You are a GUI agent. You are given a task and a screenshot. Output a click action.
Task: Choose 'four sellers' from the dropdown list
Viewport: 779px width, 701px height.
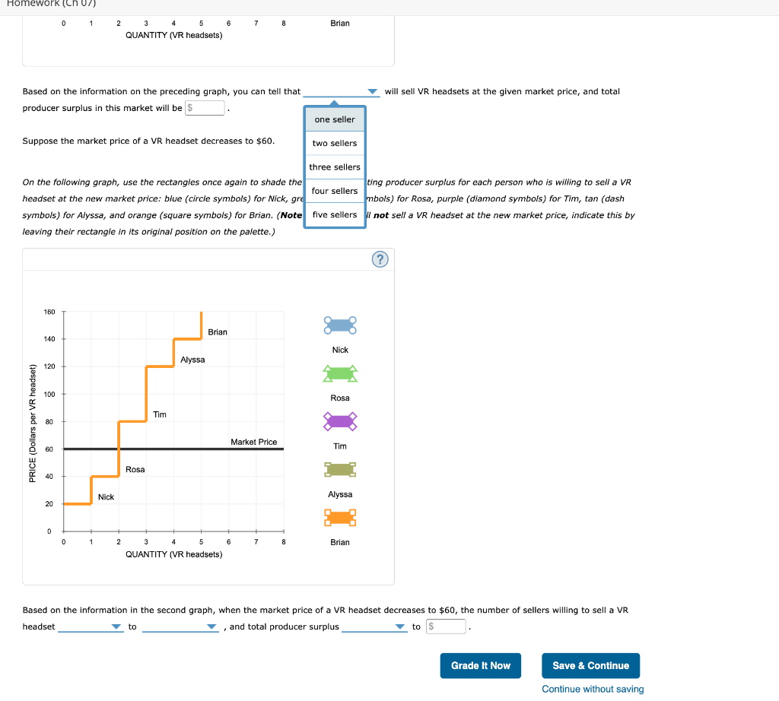click(335, 191)
